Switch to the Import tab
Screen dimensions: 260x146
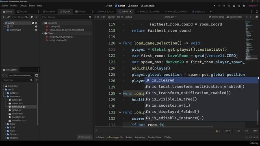[x=22, y=12]
